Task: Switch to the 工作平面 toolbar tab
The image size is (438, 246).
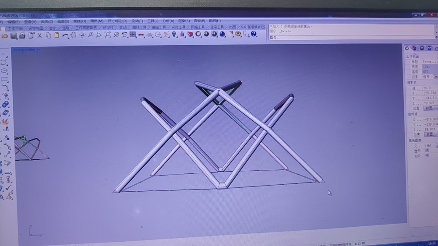Action: tap(15, 28)
